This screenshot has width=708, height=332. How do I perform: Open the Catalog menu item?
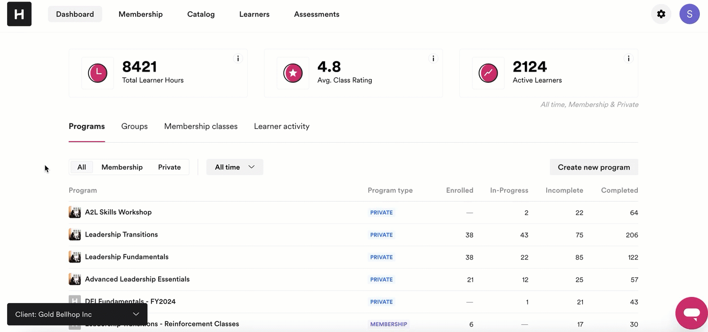201,14
